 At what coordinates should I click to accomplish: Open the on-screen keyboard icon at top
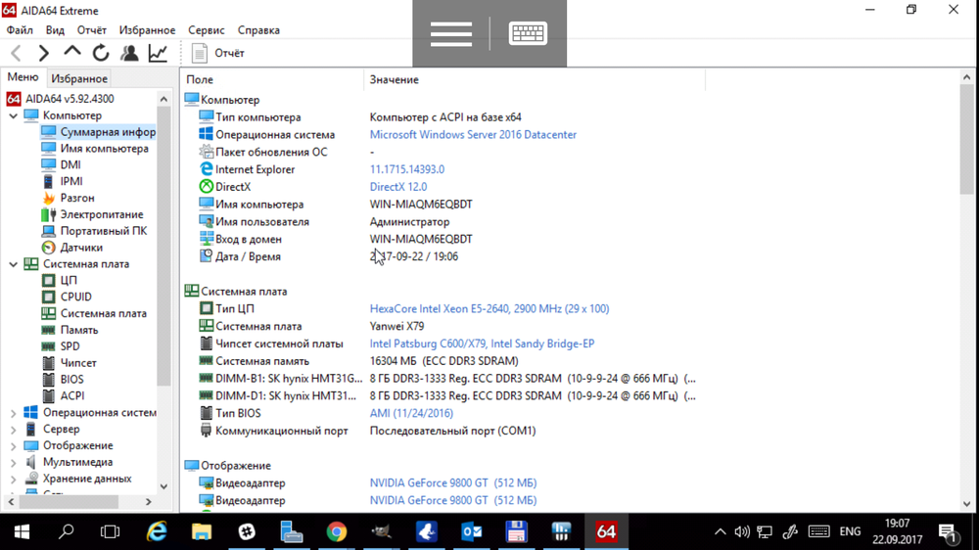tap(528, 34)
